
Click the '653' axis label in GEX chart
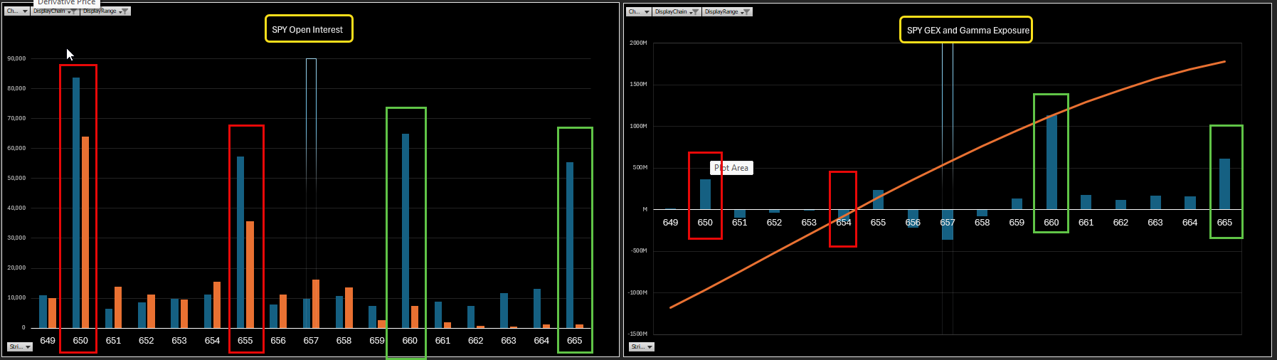pos(809,223)
